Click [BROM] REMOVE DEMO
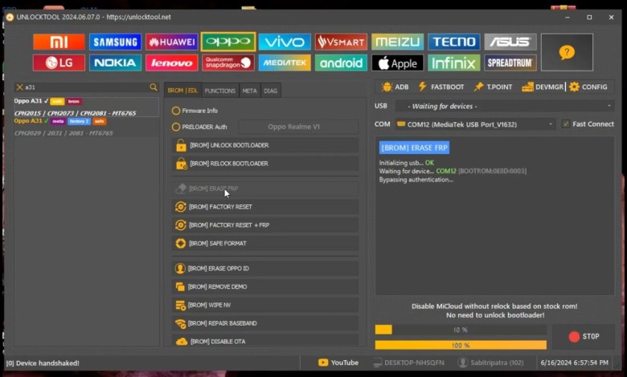The width and height of the screenshot is (627, 377). 265,286
